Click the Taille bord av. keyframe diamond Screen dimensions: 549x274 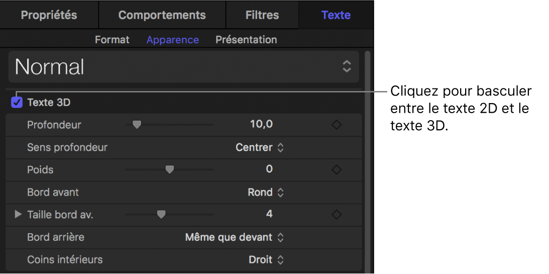point(337,215)
